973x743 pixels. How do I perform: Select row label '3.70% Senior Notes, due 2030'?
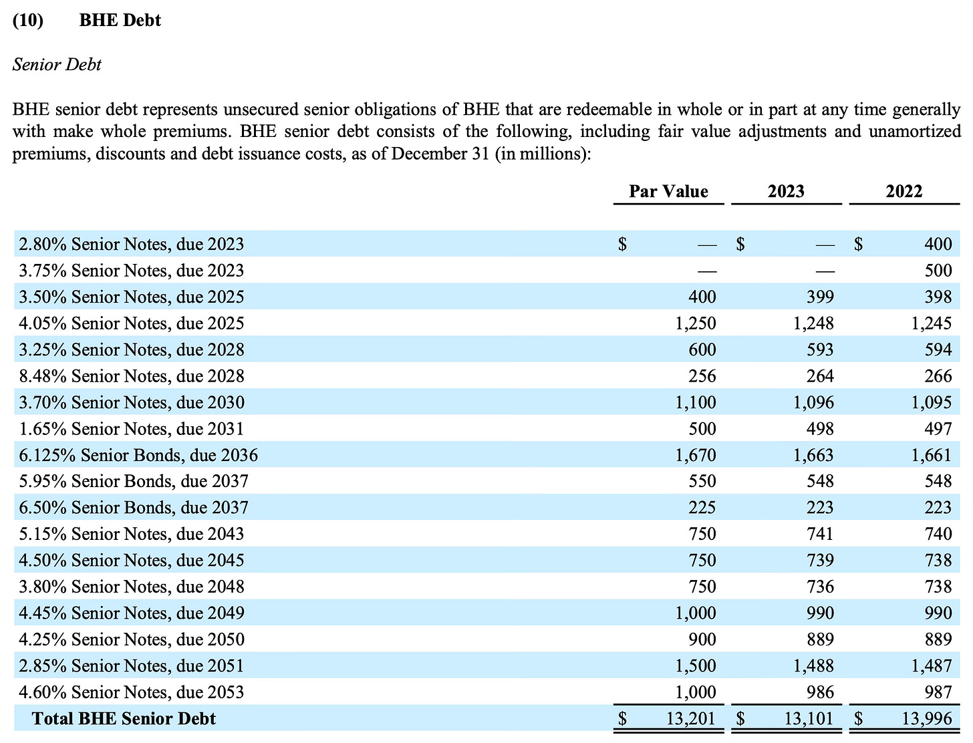[x=132, y=402]
